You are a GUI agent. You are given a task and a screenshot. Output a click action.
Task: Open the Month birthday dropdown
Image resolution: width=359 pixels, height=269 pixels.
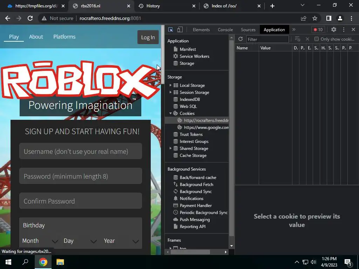(x=40, y=241)
